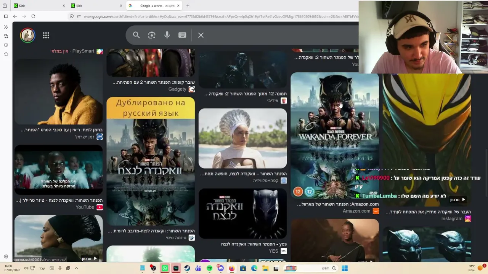Open the Russian-dubbed movie poster image

[151, 161]
